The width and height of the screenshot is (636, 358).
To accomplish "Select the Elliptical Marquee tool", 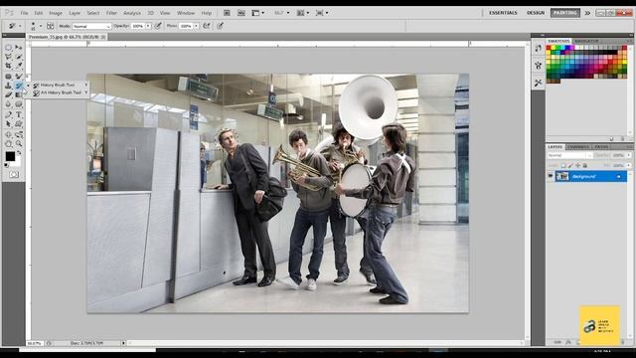I will click(8, 48).
